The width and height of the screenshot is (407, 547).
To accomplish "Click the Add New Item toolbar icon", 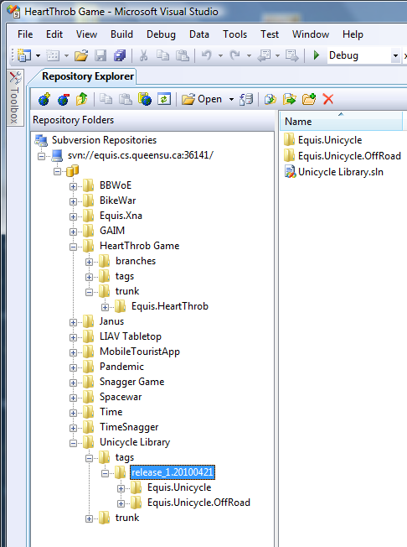I will (53, 55).
